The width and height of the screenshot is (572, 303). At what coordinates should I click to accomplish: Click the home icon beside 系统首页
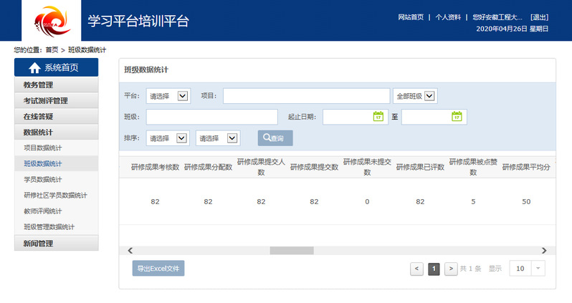tap(34, 68)
